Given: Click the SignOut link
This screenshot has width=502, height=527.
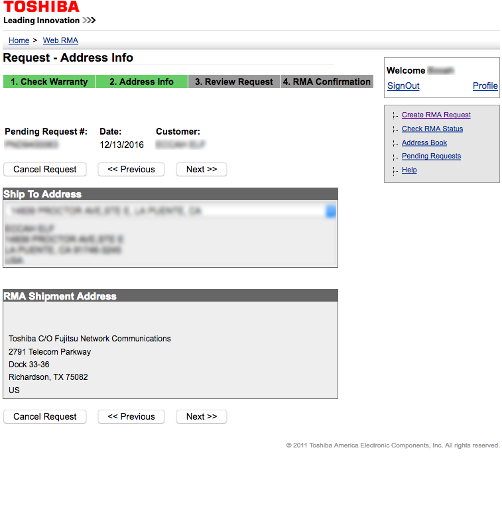Looking at the screenshot, I should tap(403, 86).
